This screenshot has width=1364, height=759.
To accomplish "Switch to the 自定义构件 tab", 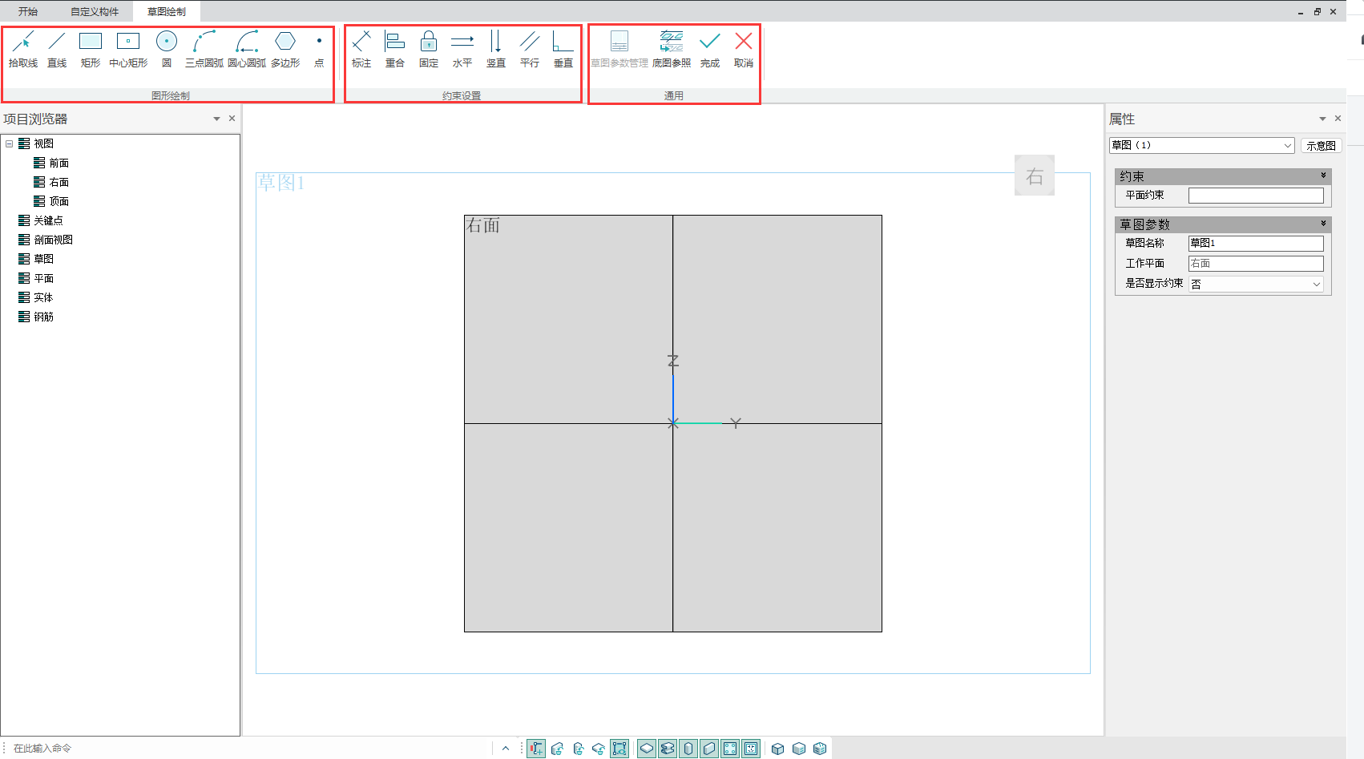I will click(x=95, y=11).
